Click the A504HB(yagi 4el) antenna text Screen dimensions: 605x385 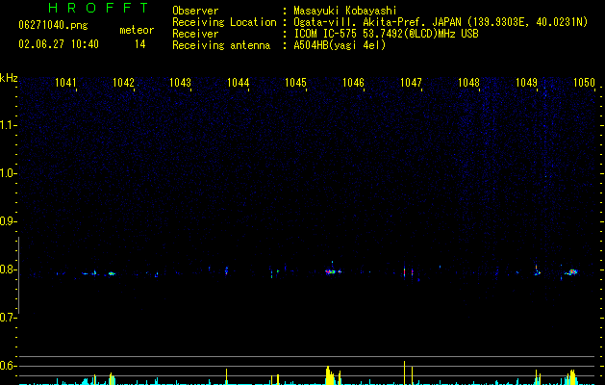(340, 45)
